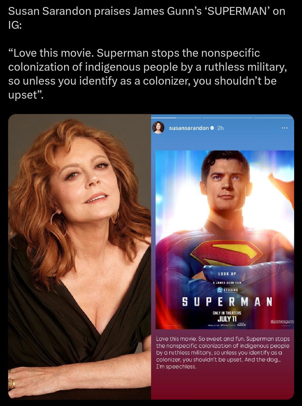Open the Susan Sarandon portrait photo
The image size is (302, 406).
point(80,257)
